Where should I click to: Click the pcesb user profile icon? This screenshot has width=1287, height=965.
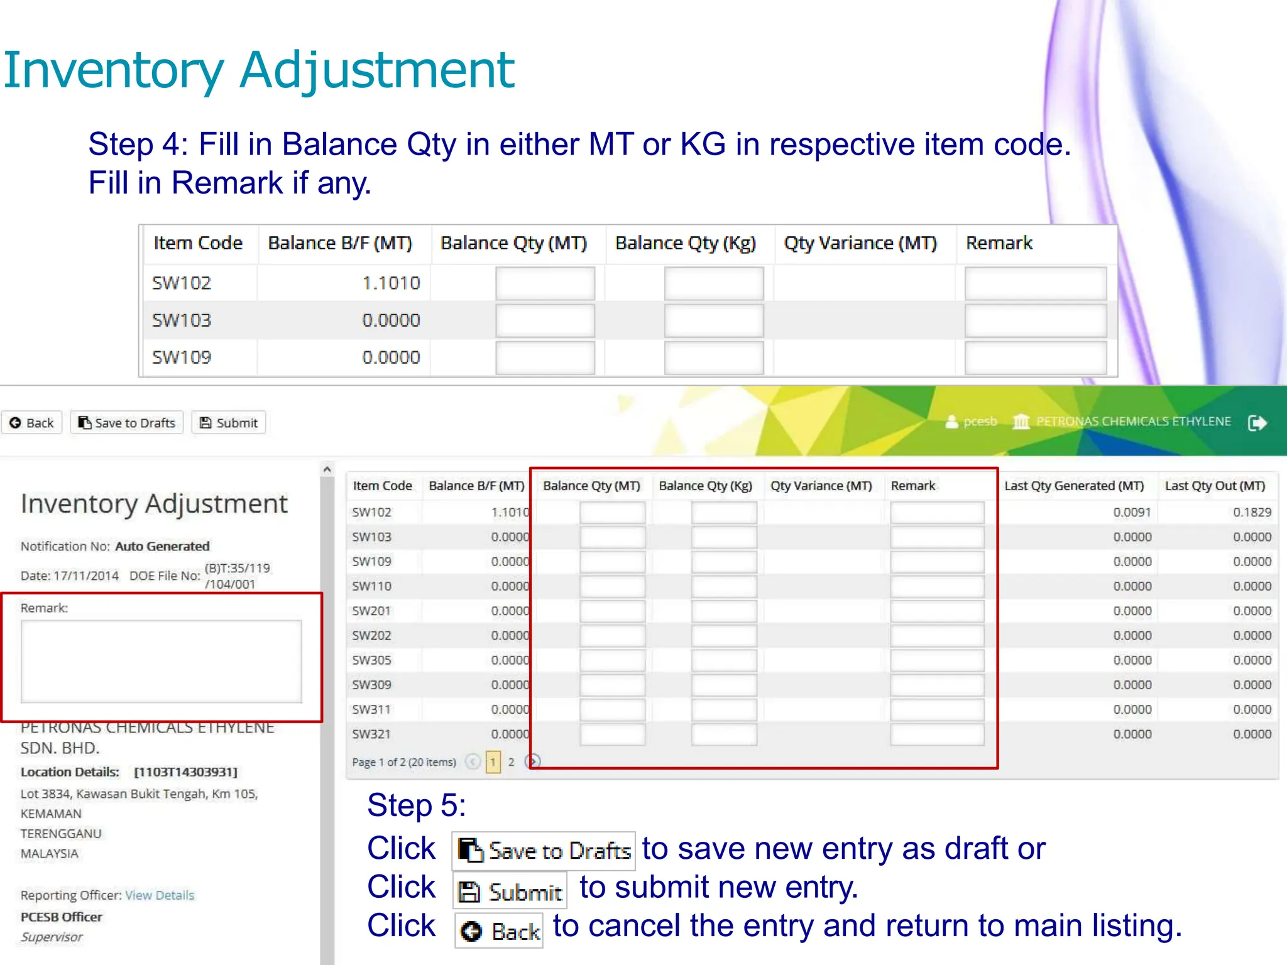click(951, 422)
